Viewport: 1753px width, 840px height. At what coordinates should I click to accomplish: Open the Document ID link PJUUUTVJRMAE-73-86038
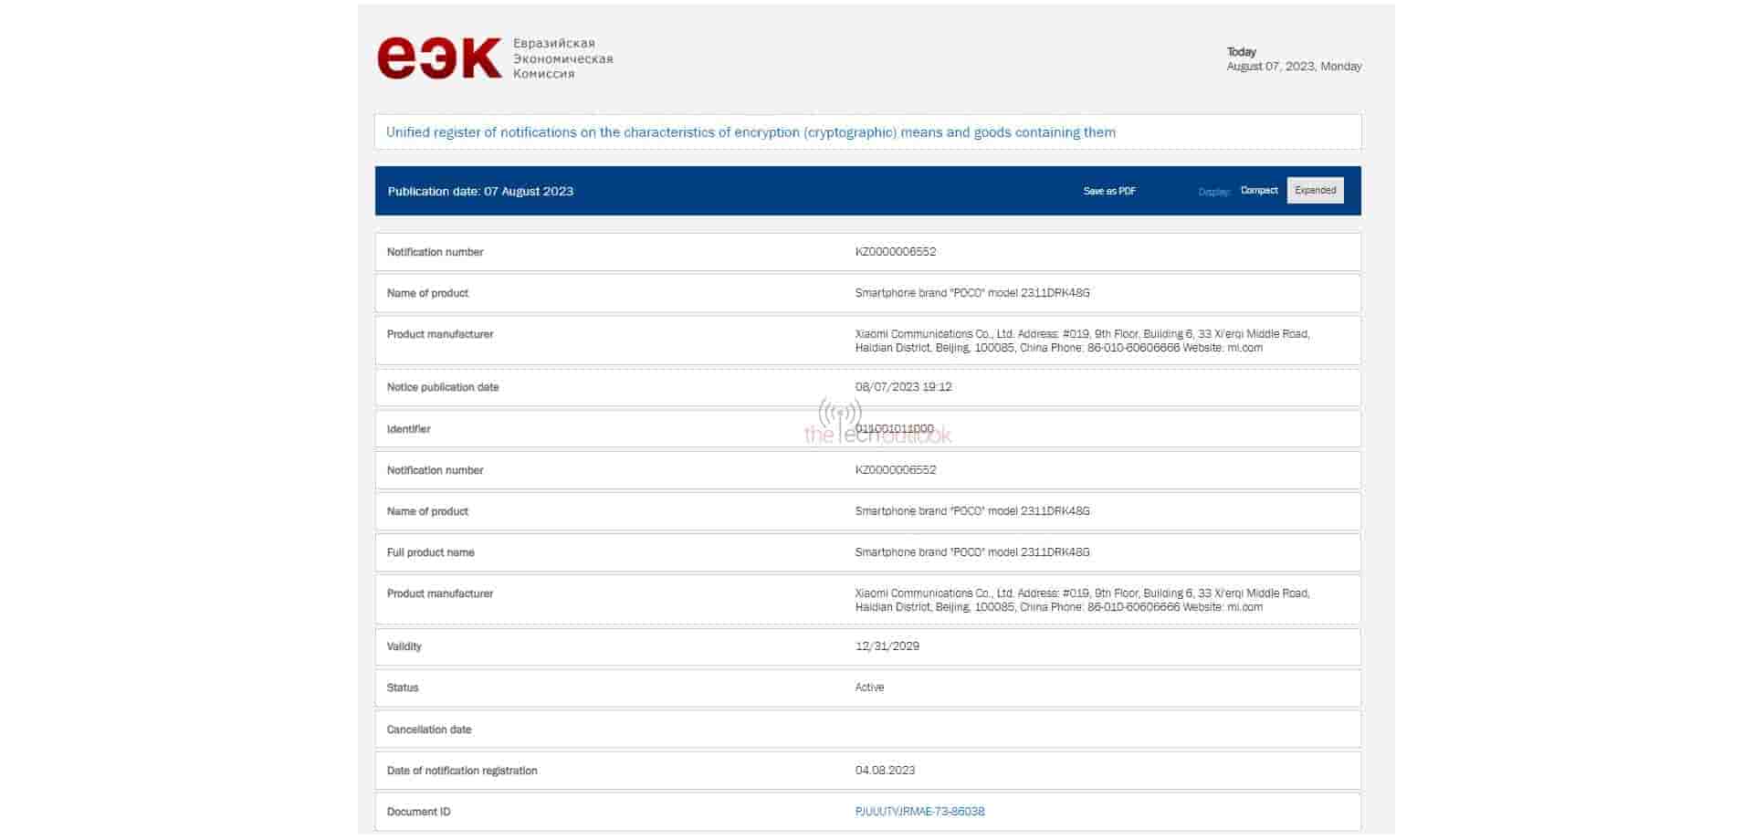point(918,811)
